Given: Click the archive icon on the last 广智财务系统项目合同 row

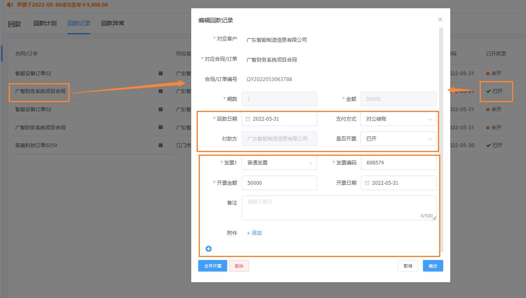Looking at the screenshot, I should (x=161, y=127).
